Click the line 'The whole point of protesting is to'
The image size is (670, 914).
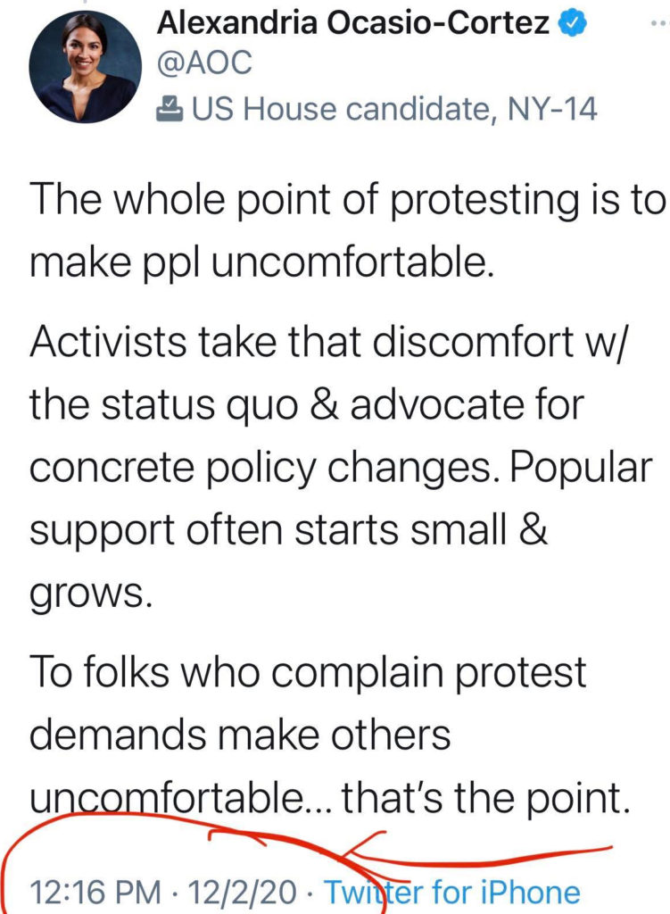tap(347, 199)
